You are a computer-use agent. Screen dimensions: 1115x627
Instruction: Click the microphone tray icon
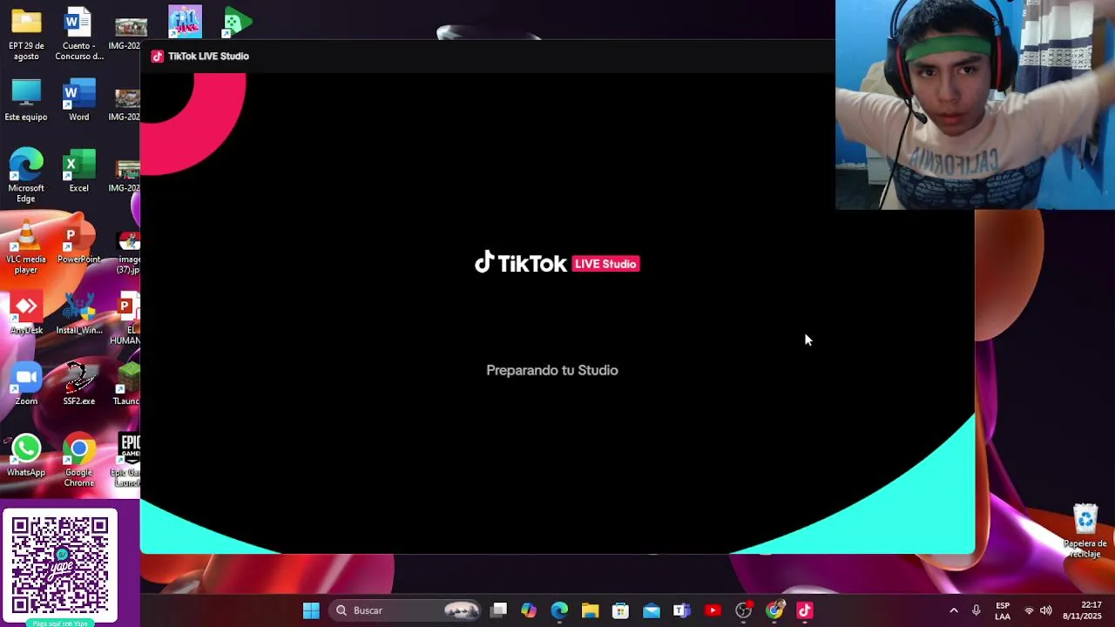point(976,610)
